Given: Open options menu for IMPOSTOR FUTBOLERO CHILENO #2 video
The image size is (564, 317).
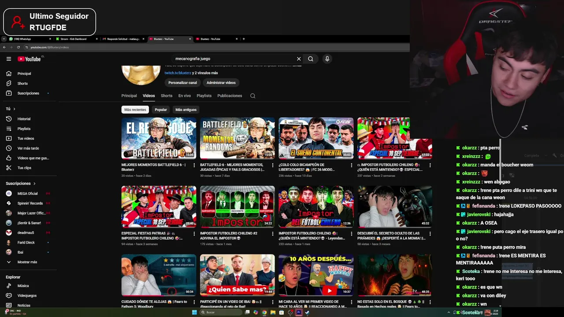Looking at the screenshot, I should tap(272, 234).
